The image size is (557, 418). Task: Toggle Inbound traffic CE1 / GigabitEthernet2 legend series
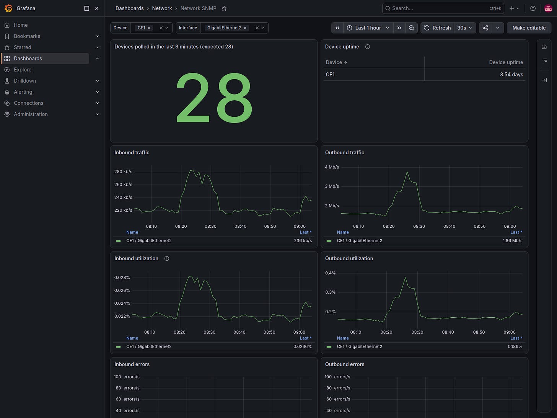pos(149,241)
